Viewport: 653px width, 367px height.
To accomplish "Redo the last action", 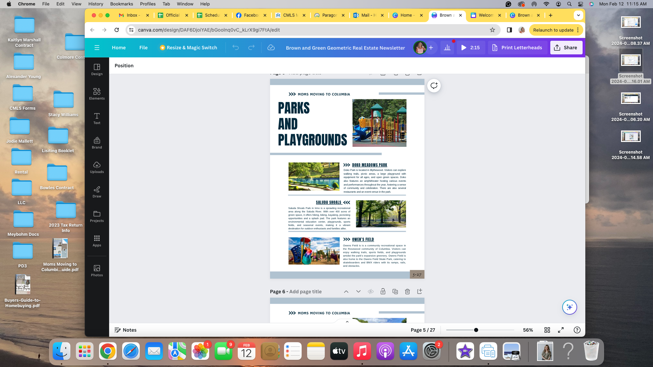I will tap(251, 48).
